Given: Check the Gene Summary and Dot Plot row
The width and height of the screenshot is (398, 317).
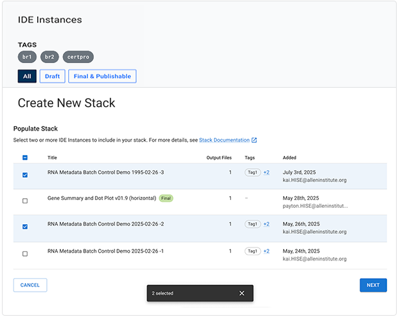Looking at the screenshot, I should point(25,201).
